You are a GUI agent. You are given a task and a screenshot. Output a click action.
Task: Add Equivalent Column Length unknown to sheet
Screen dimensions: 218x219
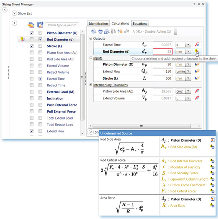(212, 179)
